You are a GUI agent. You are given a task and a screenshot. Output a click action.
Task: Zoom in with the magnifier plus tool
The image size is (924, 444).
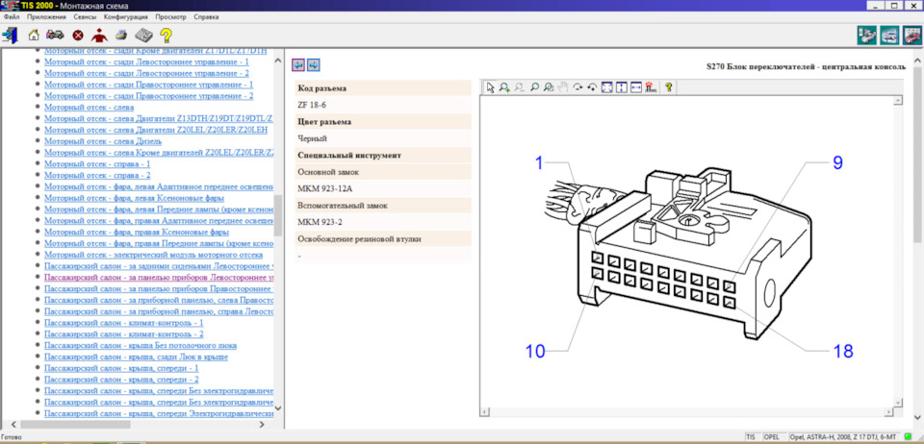(x=504, y=87)
